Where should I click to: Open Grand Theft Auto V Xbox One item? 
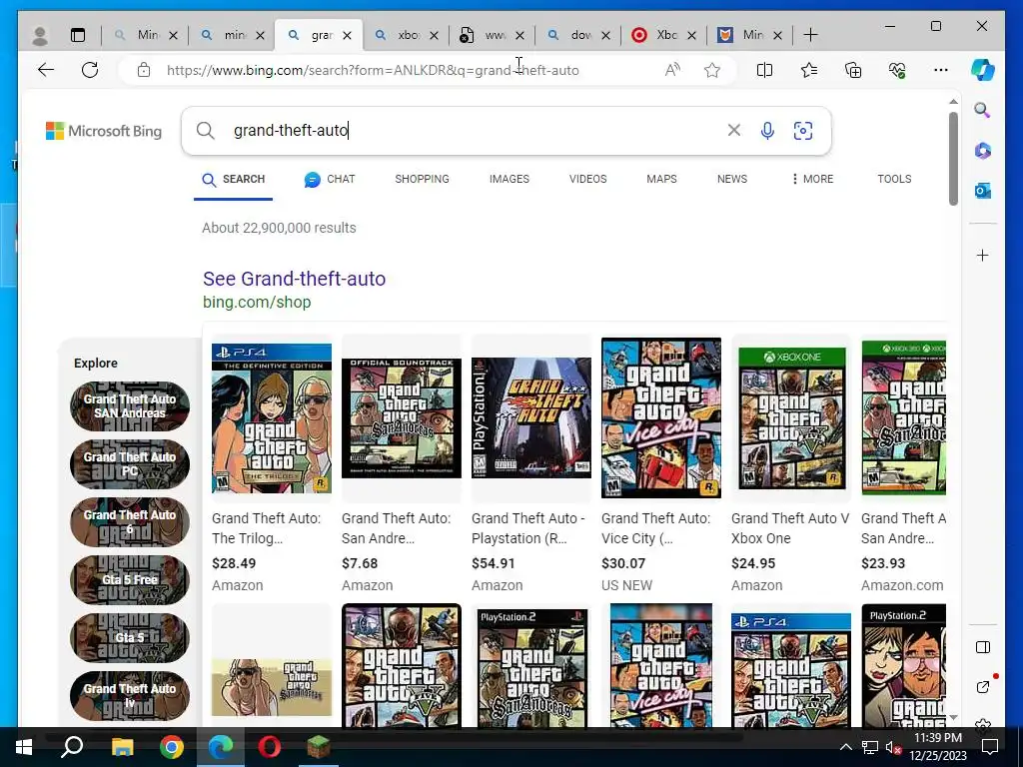point(792,417)
